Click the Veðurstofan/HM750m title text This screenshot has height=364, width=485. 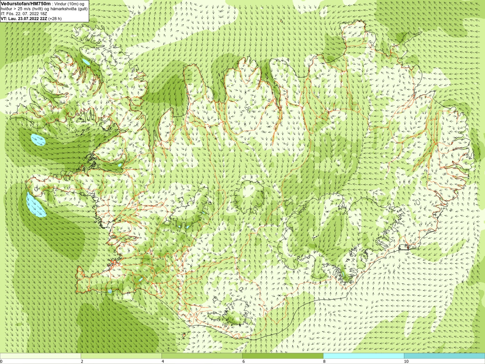point(26,3)
